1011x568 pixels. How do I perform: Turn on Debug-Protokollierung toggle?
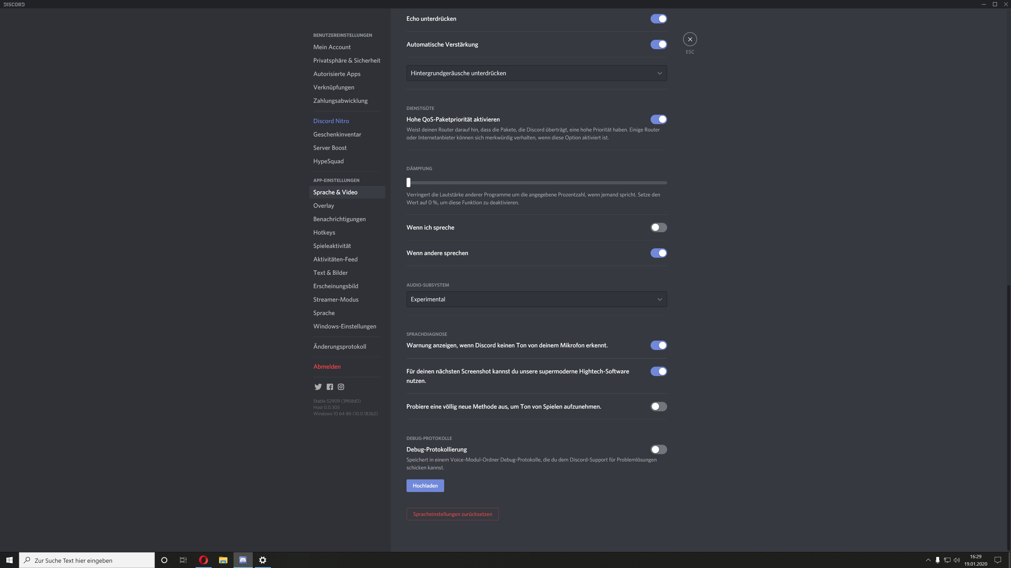pos(658,449)
